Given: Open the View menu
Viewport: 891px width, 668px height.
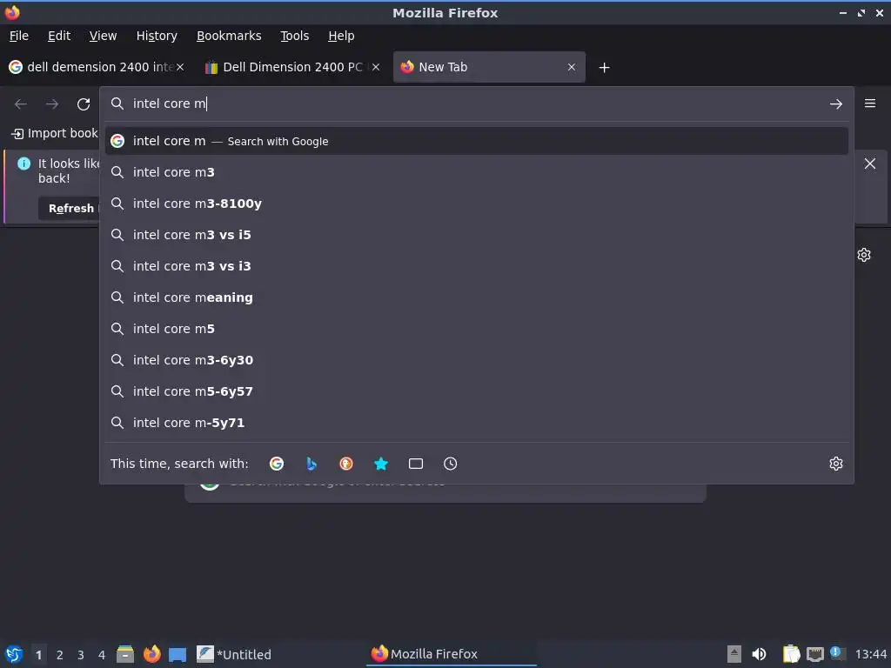Looking at the screenshot, I should tap(103, 36).
